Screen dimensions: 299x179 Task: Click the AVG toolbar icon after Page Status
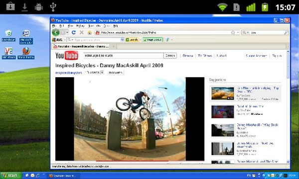tap(167, 40)
